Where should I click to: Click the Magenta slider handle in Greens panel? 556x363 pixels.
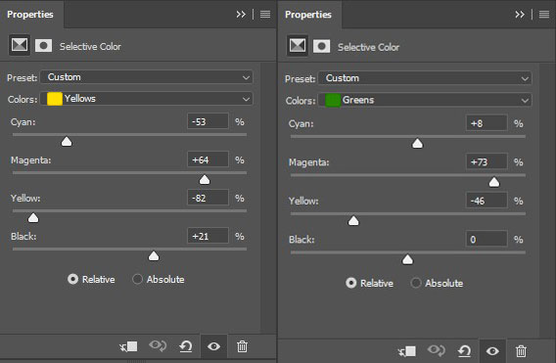point(494,182)
